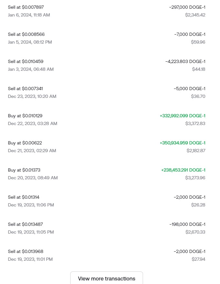Click the Sell at $0.007341 entry
The width and height of the screenshot is (220, 284).
point(25,89)
